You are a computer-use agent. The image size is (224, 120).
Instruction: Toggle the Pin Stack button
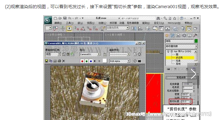coord(168,69)
